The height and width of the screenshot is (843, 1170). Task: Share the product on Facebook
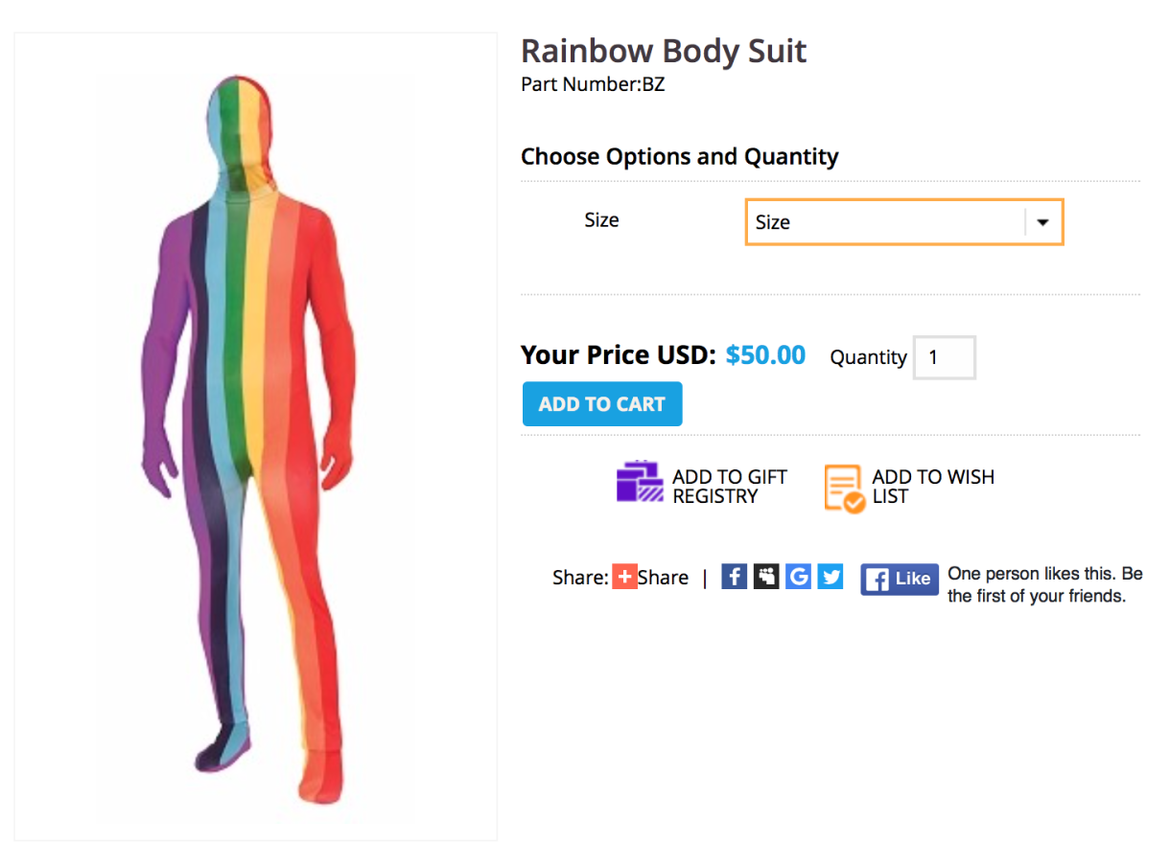tap(734, 576)
